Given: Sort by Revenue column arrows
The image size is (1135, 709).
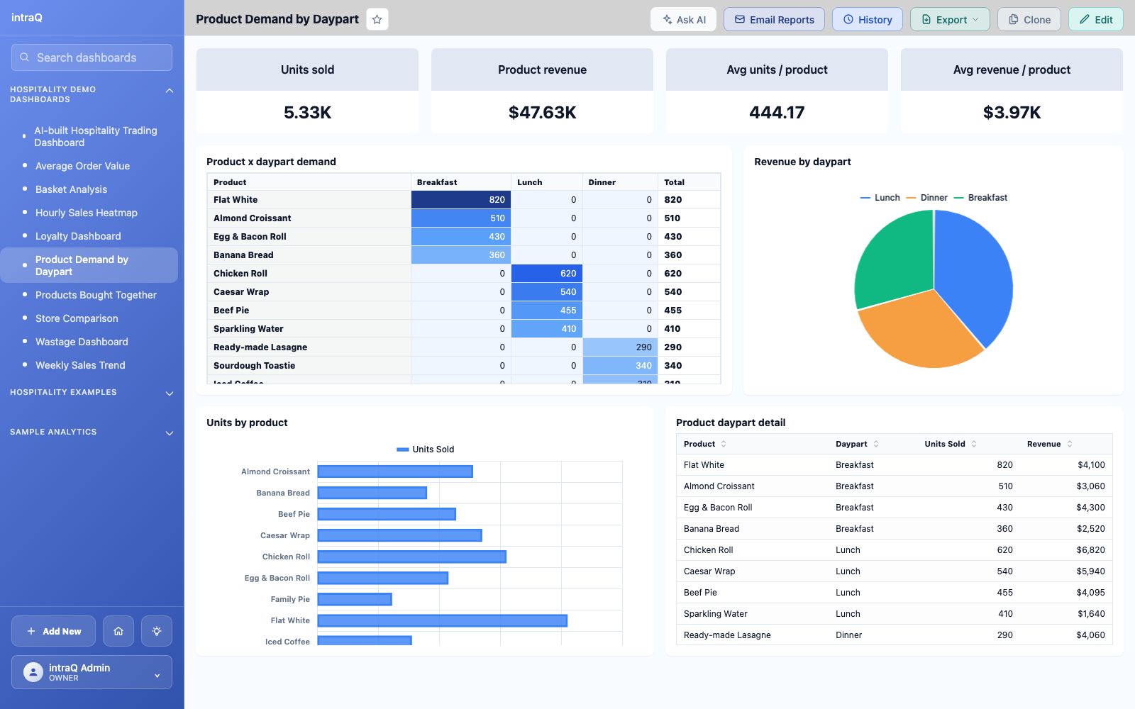Looking at the screenshot, I should [x=1070, y=444].
